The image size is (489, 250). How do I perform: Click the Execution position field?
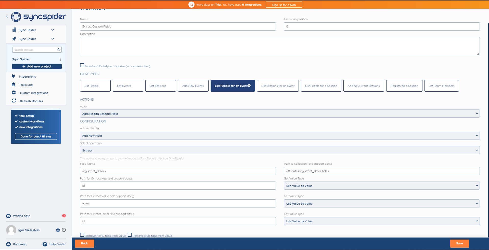pyautogui.click(x=382, y=26)
